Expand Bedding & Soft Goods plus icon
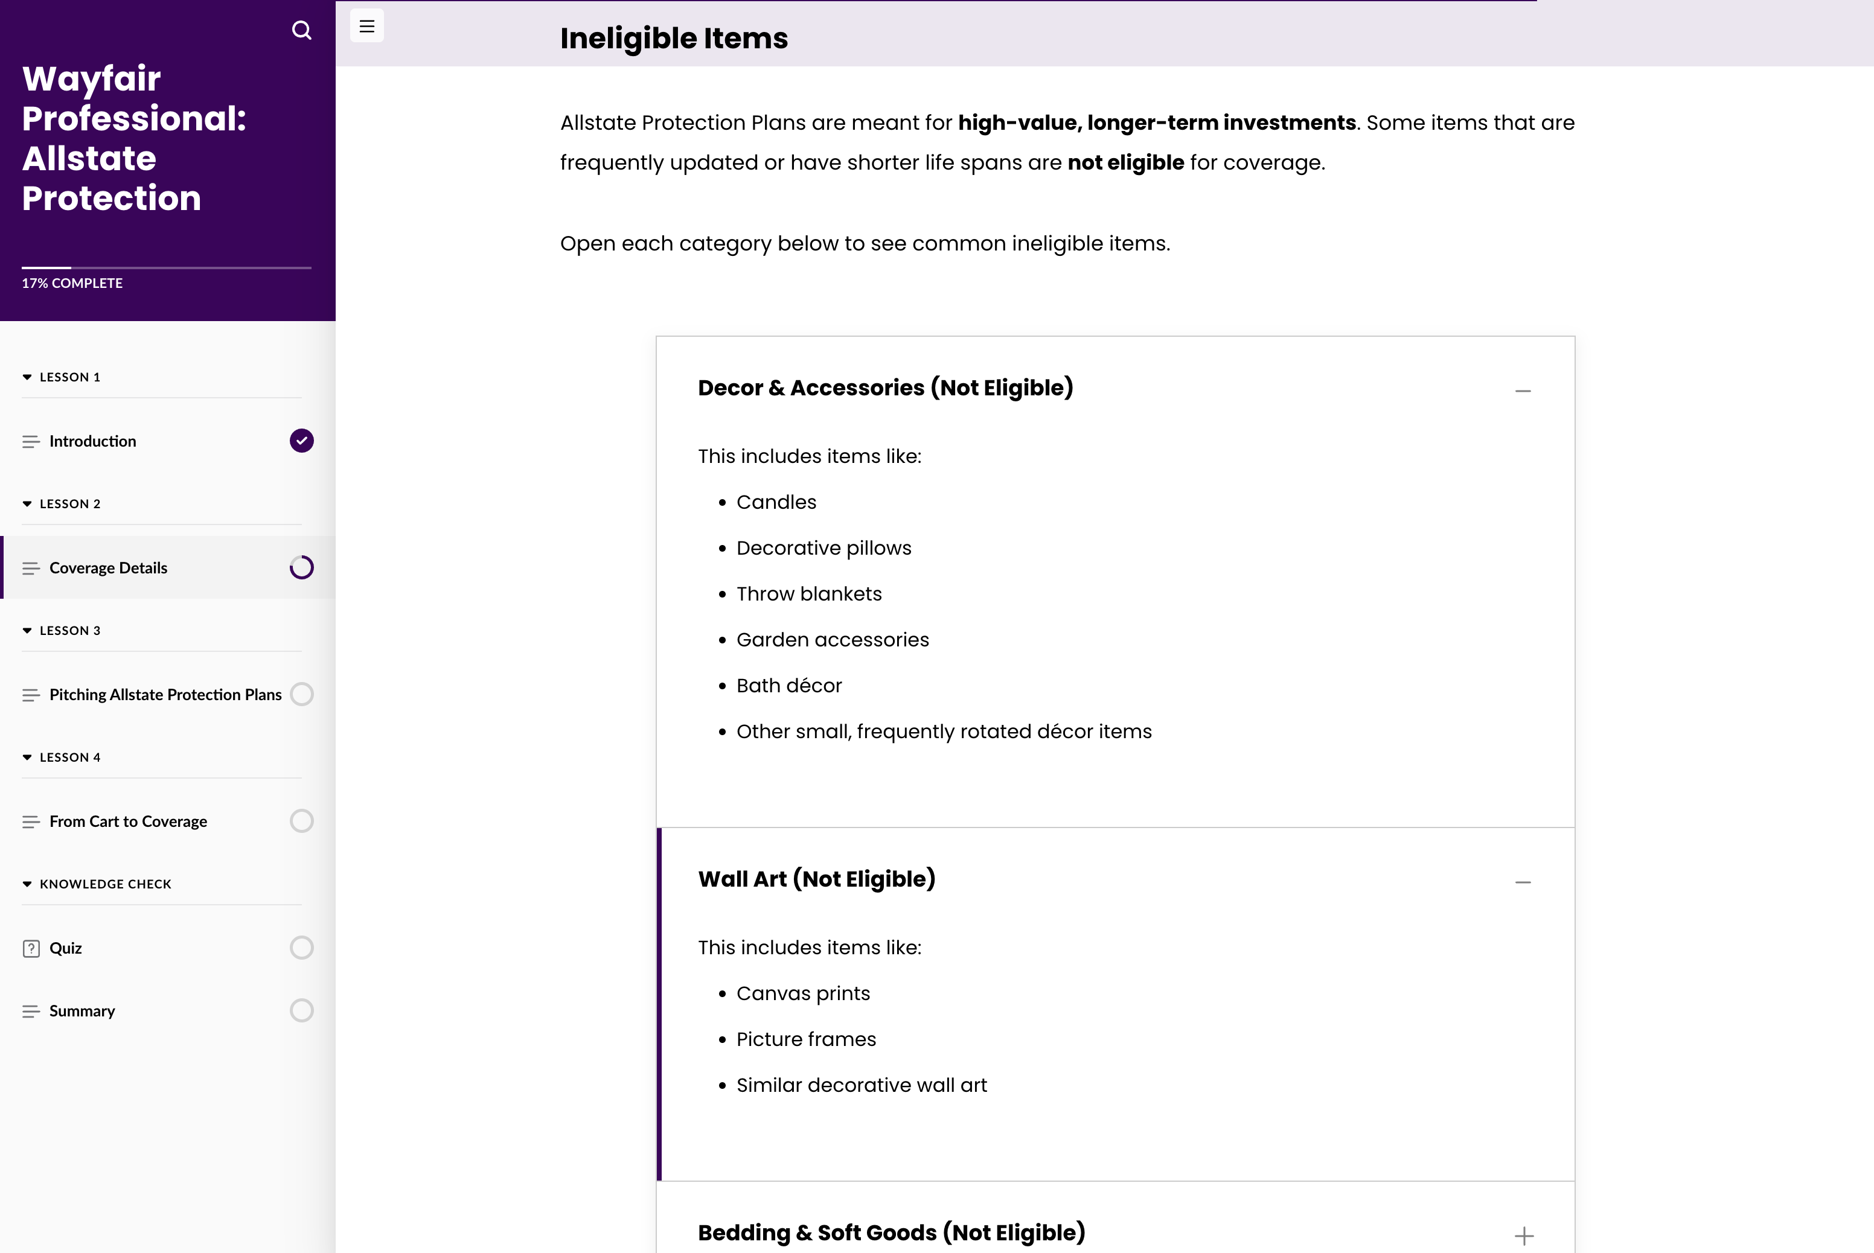Viewport: 1874px width, 1253px height. point(1524,1236)
